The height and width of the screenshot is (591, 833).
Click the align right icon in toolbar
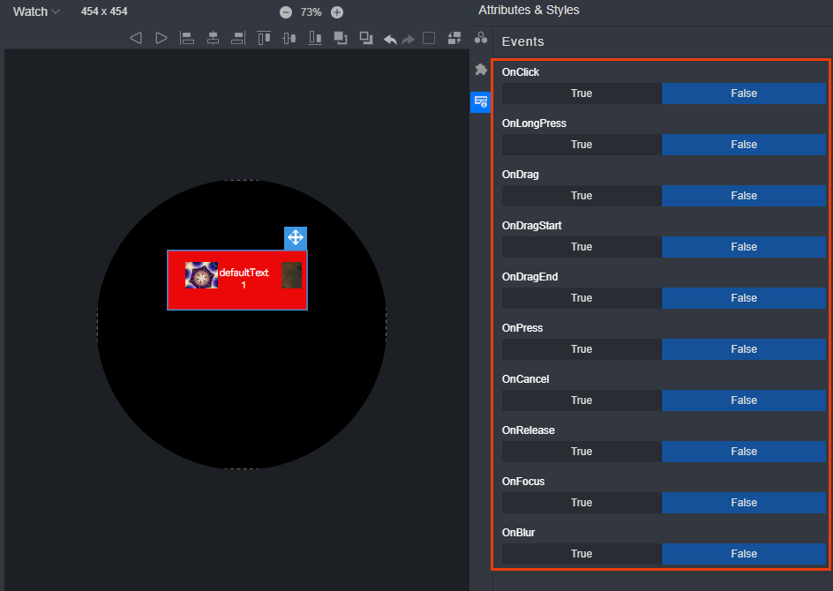tap(238, 38)
